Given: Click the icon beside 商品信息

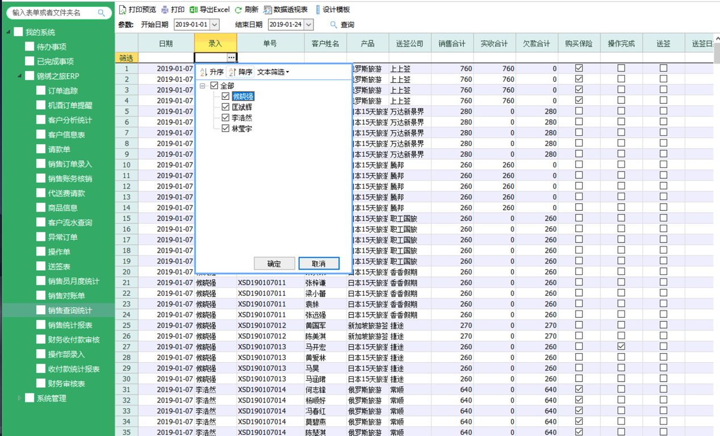Looking at the screenshot, I should tap(41, 208).
